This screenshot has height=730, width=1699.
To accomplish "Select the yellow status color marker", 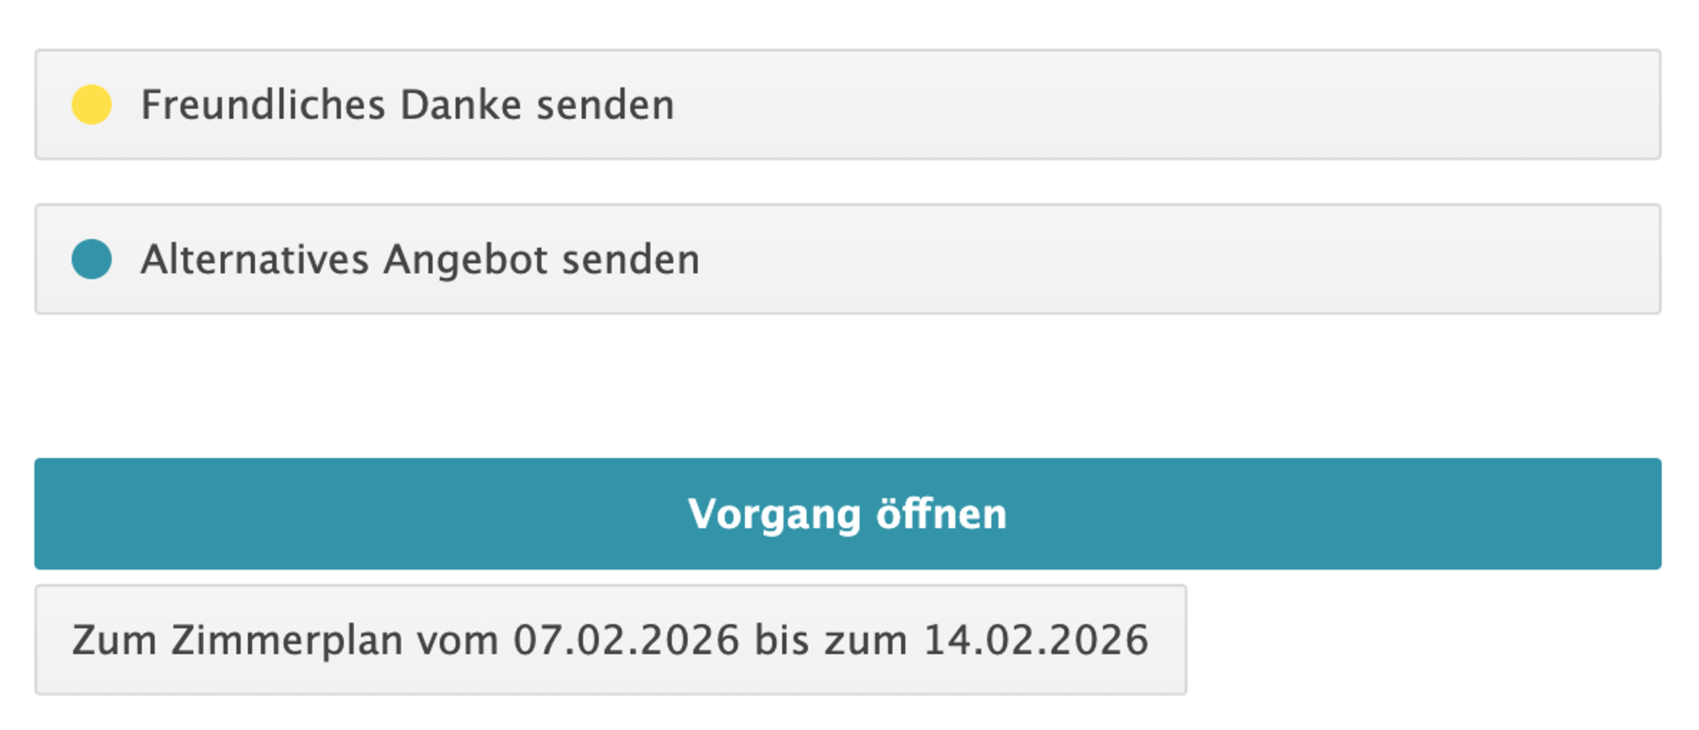I will tap(92, 105).
